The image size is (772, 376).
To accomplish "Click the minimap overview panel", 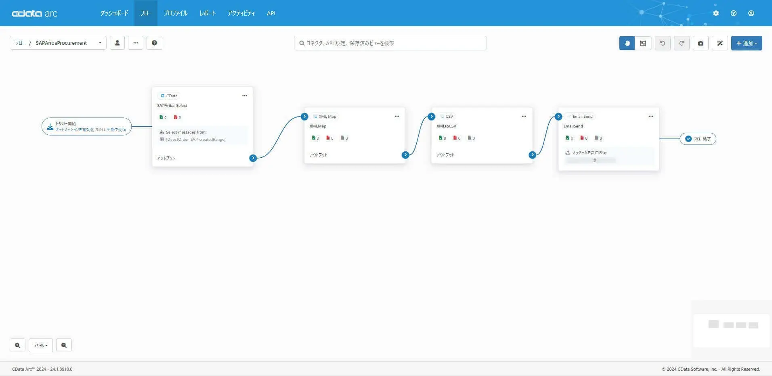I will (x=731, y=330).
